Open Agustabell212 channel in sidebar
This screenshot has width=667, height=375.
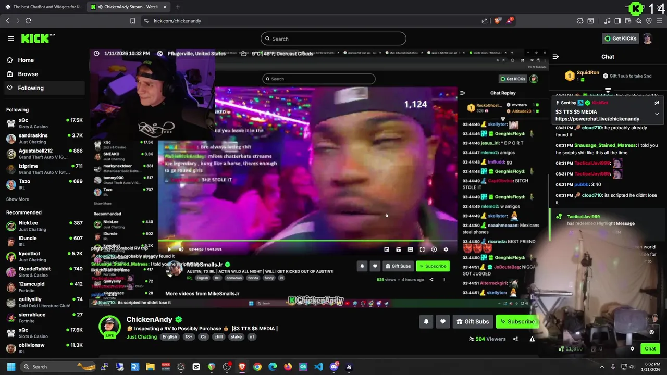44,154
